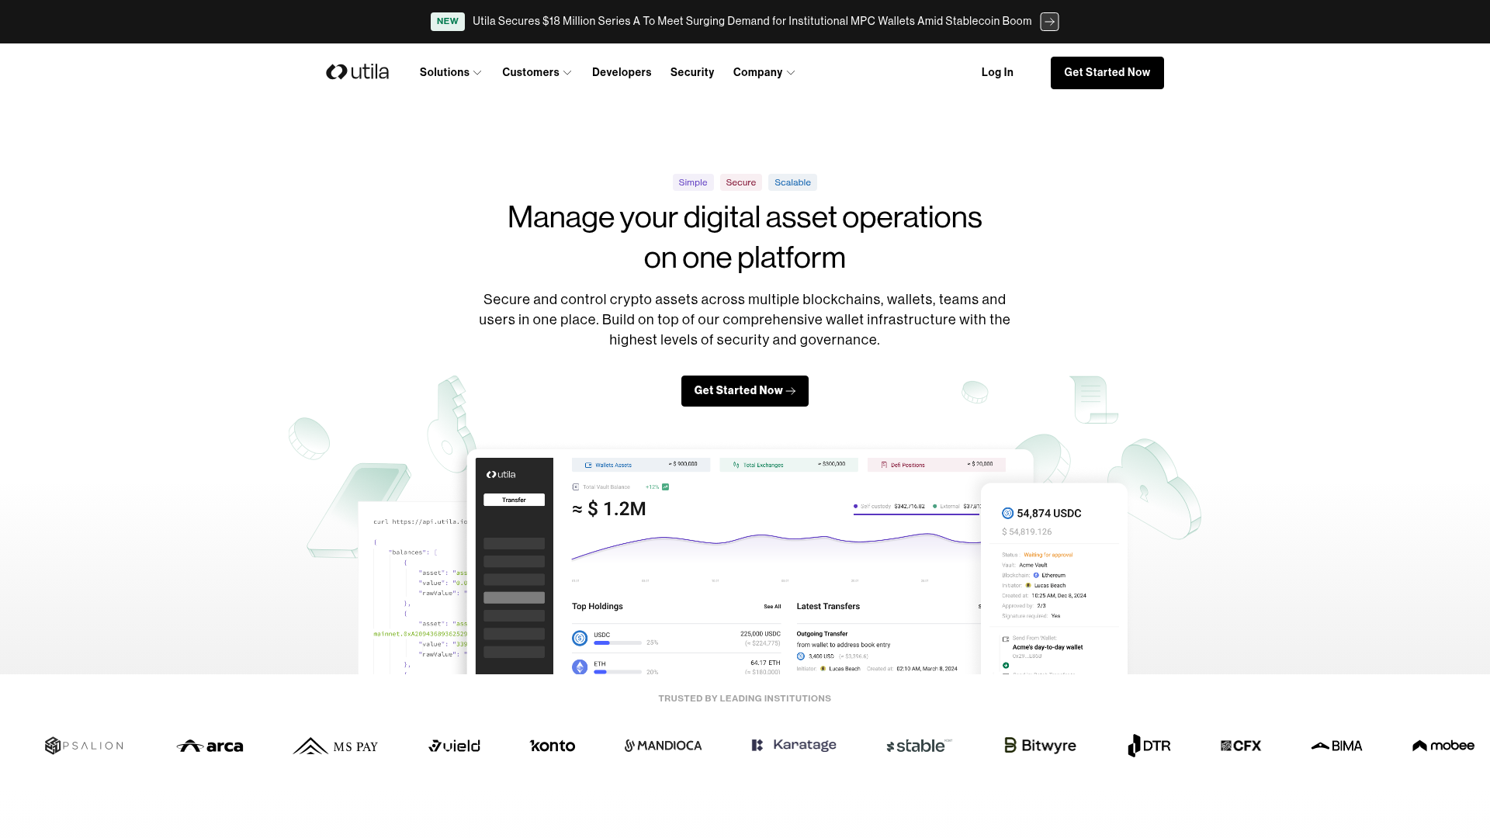Click the mobee logo
Screen dimensions: 1490x838
(x=1443, y=746)
